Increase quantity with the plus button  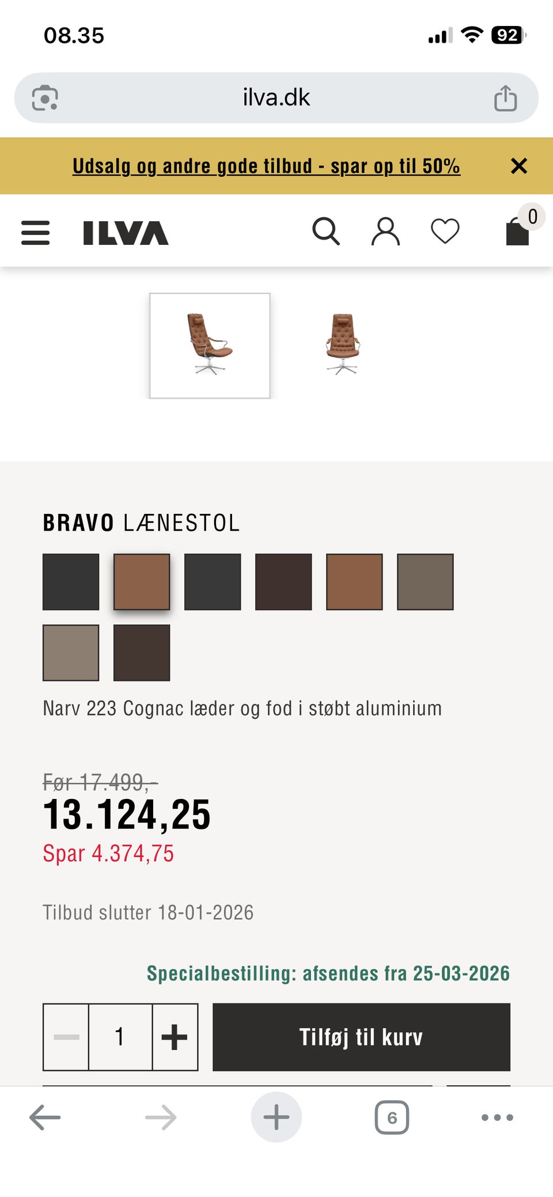coord(175,1037)
